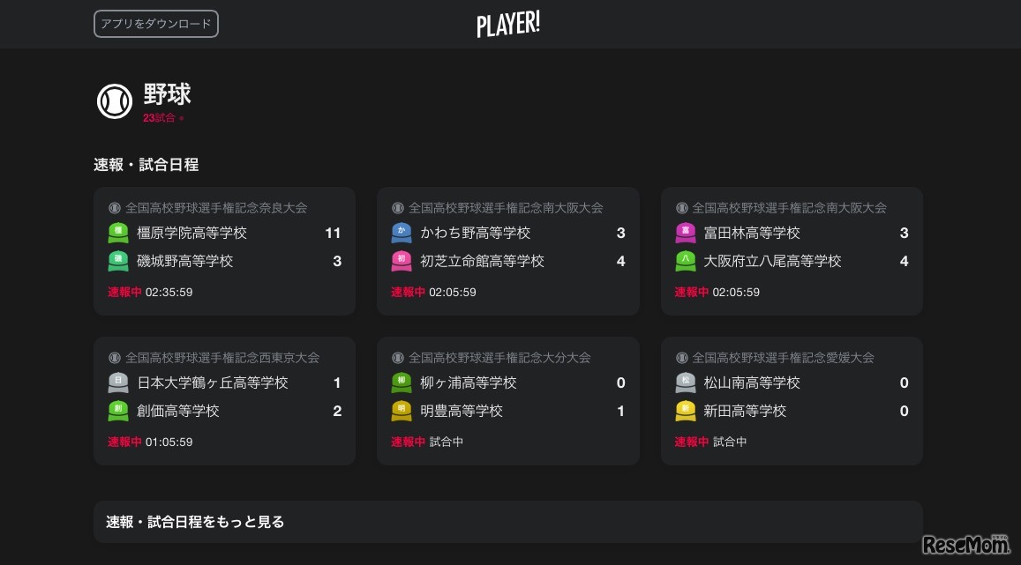This screenshot has height=565, width=1021.
Task: Click the ResMom watermark logo
Action: (x=965, y=544)
